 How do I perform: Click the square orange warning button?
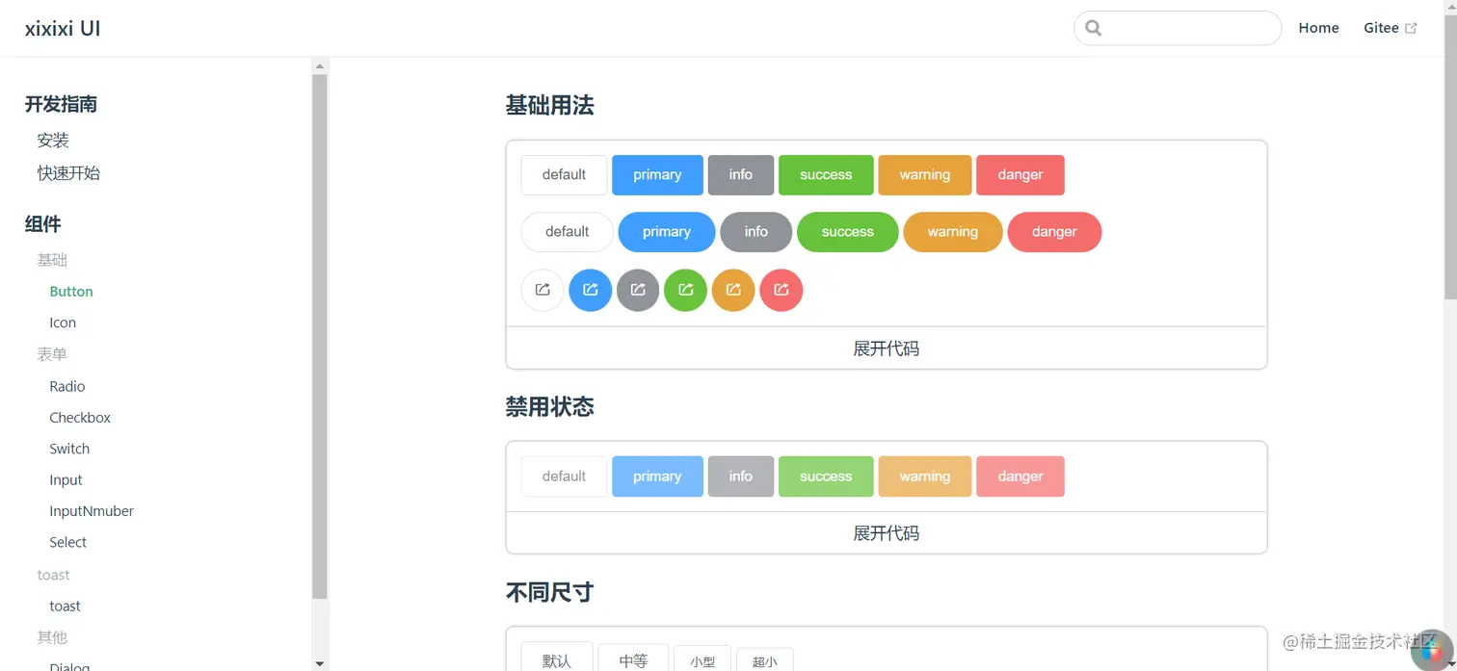(x=925, y=175)
